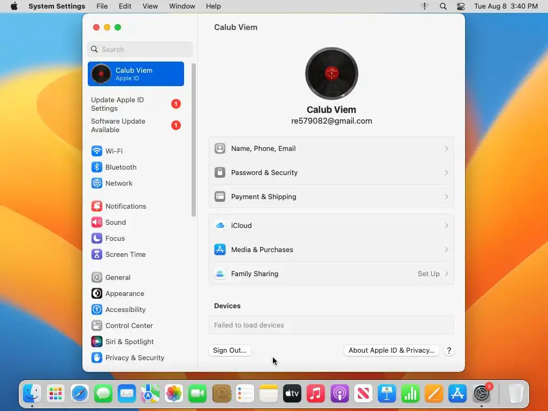
Task: Open App Store from the Dock
Action: click(458, 393)
